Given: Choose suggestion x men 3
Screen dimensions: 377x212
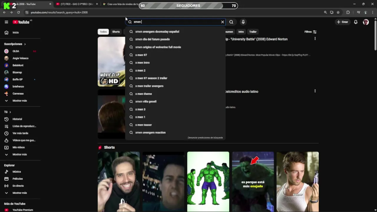Looking at the screenshot, I should tap(175, 110).
